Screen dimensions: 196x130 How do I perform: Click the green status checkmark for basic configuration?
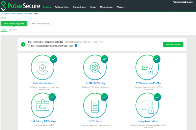pyautogui.click(x=23, y=44)
